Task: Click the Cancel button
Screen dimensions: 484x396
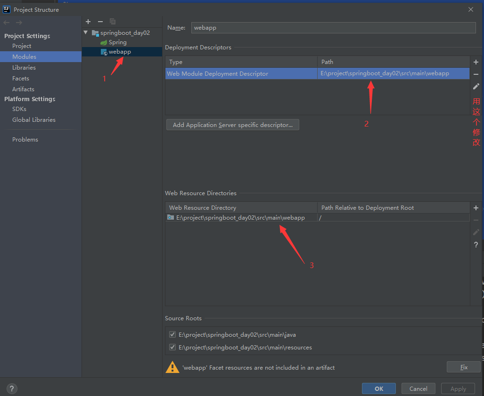Action: click(x=418, y=388)
